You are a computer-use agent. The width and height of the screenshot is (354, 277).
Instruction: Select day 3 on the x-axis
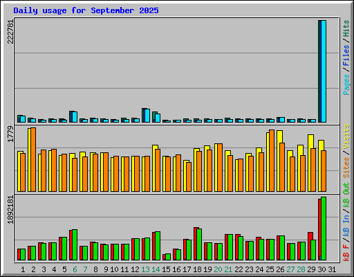tap(44, 269)
